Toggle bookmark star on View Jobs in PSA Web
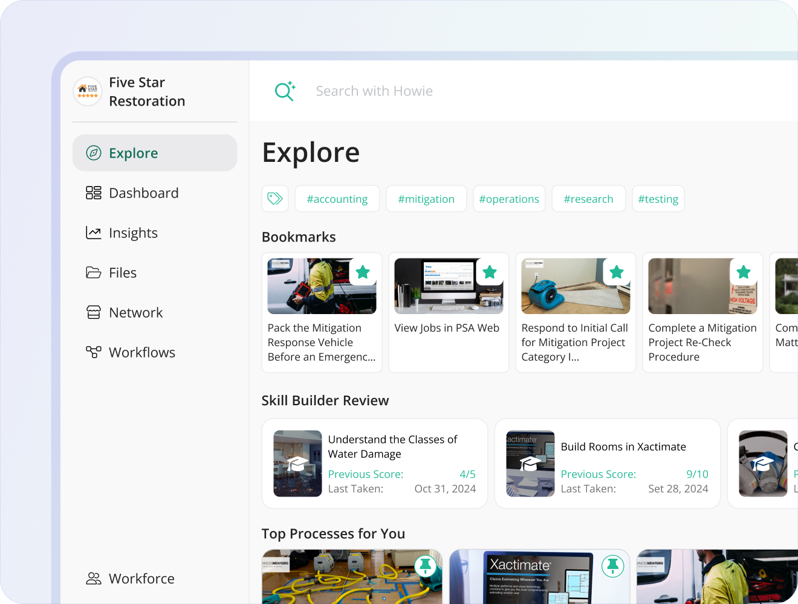 (490, 272)
